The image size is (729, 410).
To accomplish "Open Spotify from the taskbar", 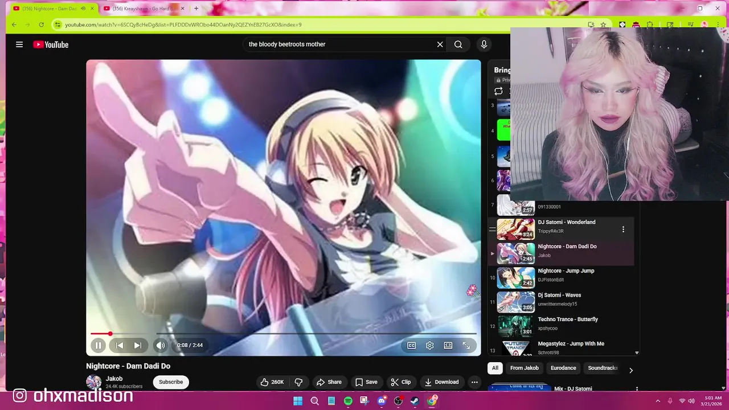I will pyautogui.click(x=348, y=401).
